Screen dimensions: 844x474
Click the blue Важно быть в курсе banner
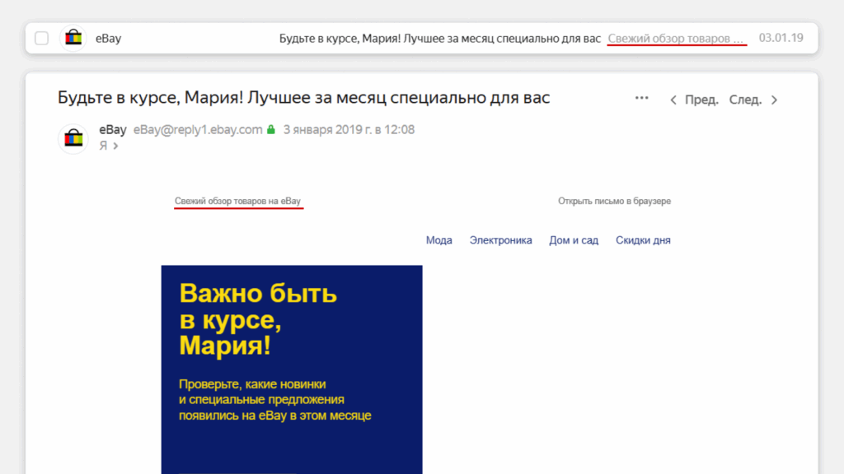(x=292, y=369)
